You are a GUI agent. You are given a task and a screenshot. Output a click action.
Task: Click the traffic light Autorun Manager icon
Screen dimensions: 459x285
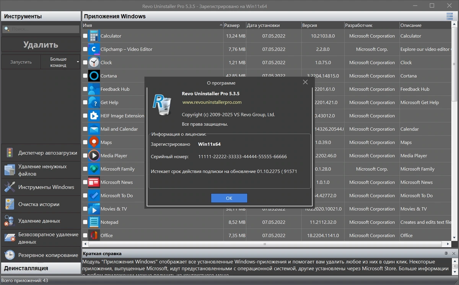10,153
